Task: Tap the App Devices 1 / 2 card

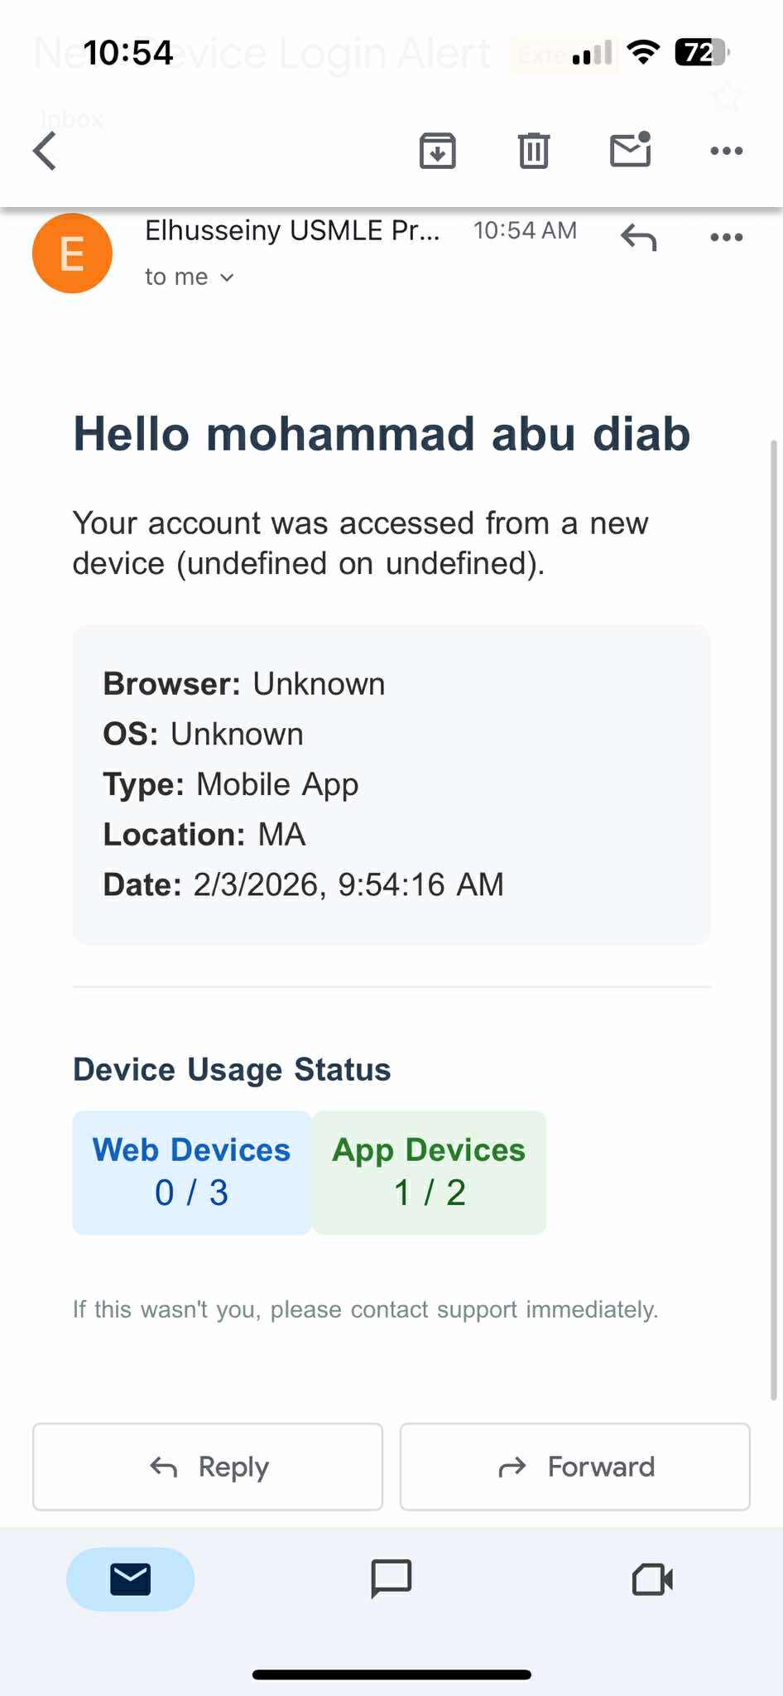Action: (x=429, y=1173)
